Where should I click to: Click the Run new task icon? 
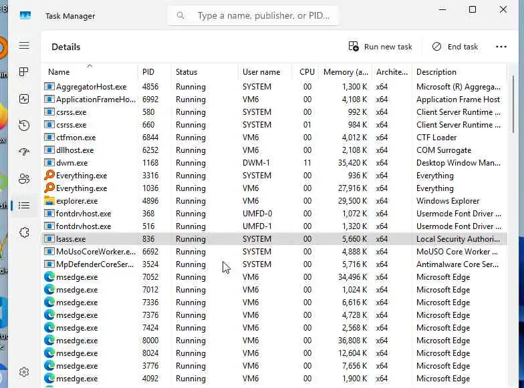pyautogui.click(x=354, y=47)
